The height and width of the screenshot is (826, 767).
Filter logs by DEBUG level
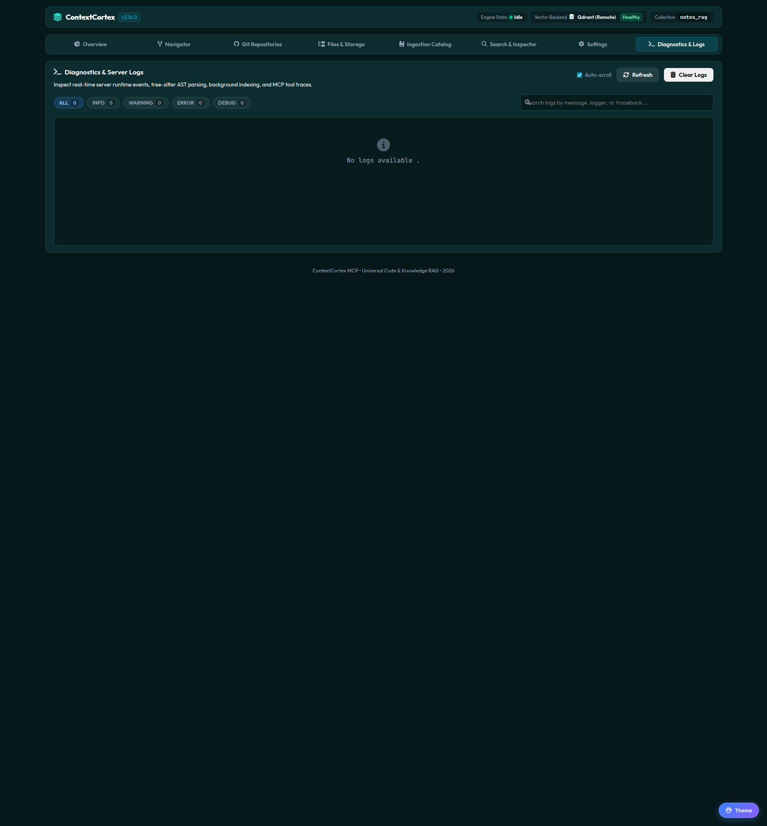click(x=232, y=103)
